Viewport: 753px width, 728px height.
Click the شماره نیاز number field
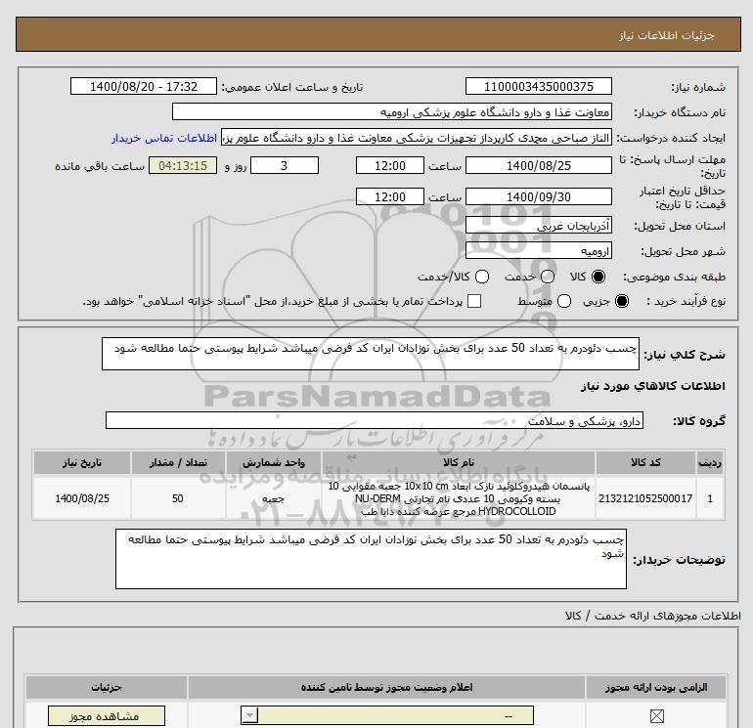click(x=538, y=87)
